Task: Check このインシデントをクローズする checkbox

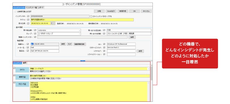Action: tap(91, 16)
